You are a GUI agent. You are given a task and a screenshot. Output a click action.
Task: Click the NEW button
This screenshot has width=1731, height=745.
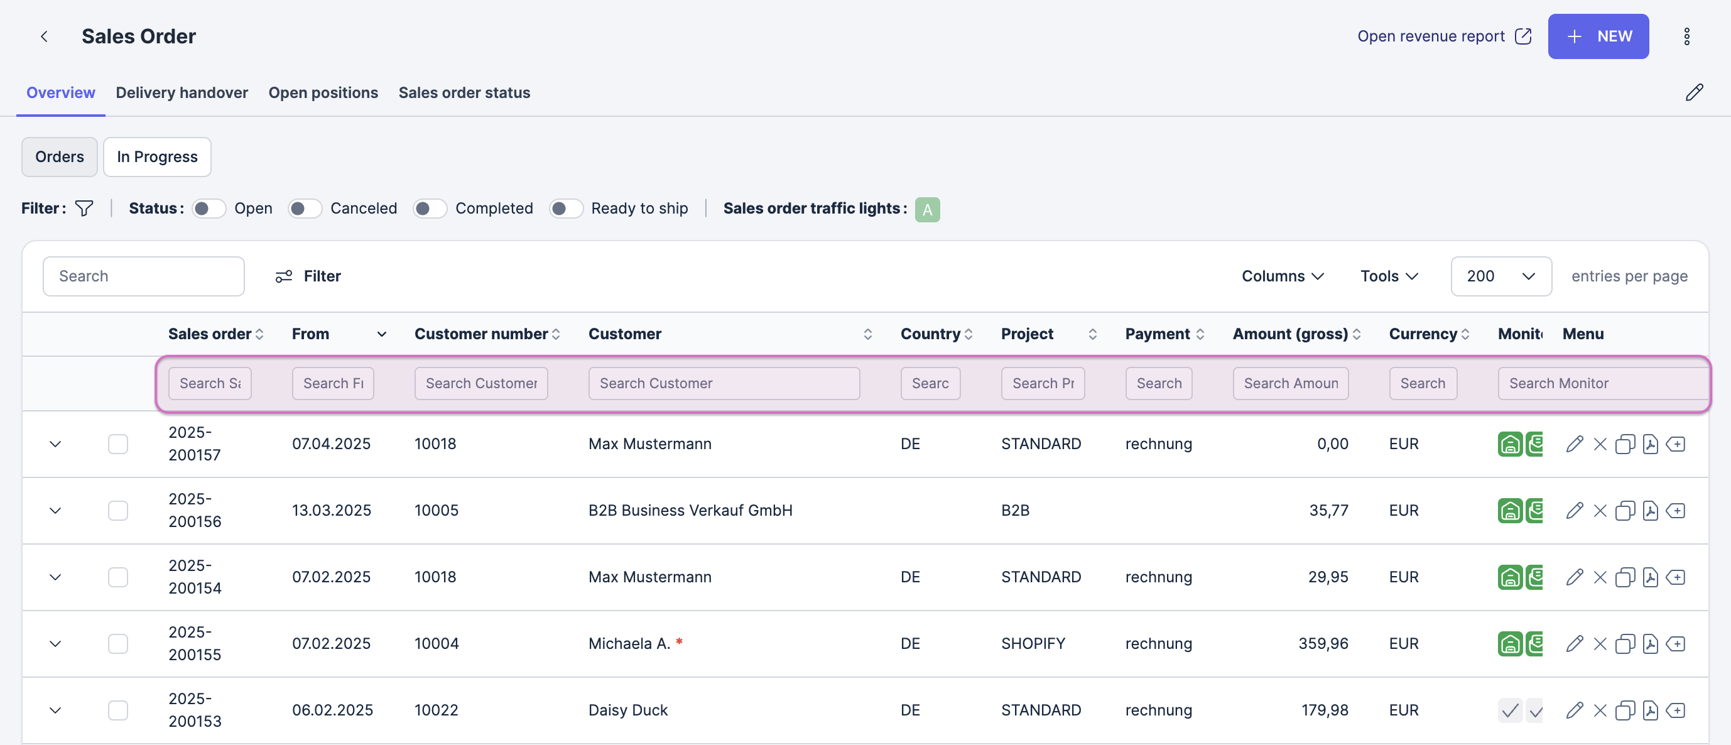coord(1598,36)
